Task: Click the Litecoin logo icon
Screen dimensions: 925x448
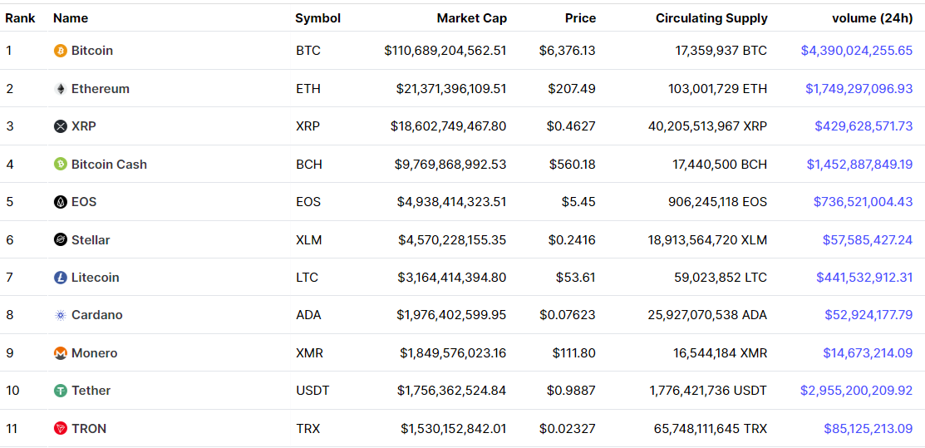Action: pos(60,278)
